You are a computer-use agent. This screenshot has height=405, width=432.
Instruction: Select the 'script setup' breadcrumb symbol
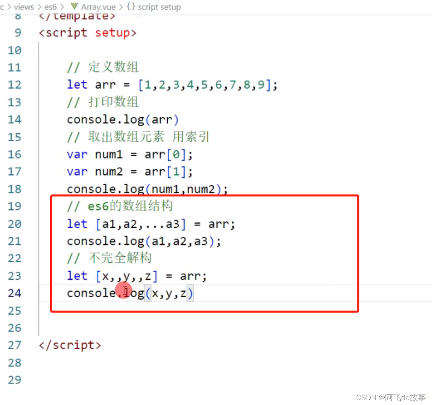point(159,7)
